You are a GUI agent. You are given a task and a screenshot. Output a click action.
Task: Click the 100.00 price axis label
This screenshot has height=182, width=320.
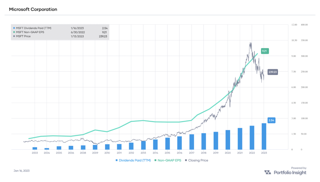304,118
